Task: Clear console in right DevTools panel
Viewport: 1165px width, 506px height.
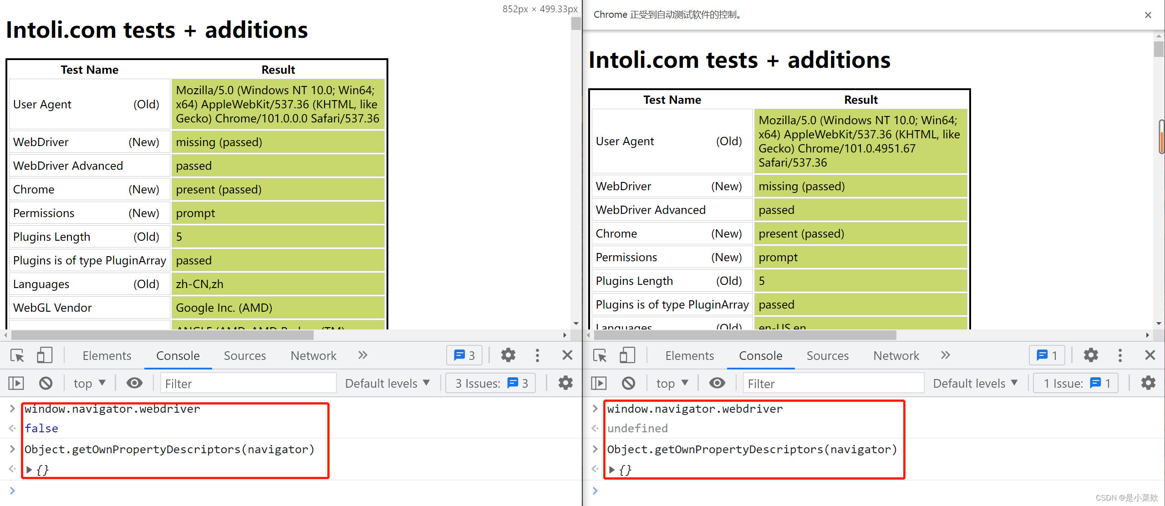Action: [x=628, y=383]
